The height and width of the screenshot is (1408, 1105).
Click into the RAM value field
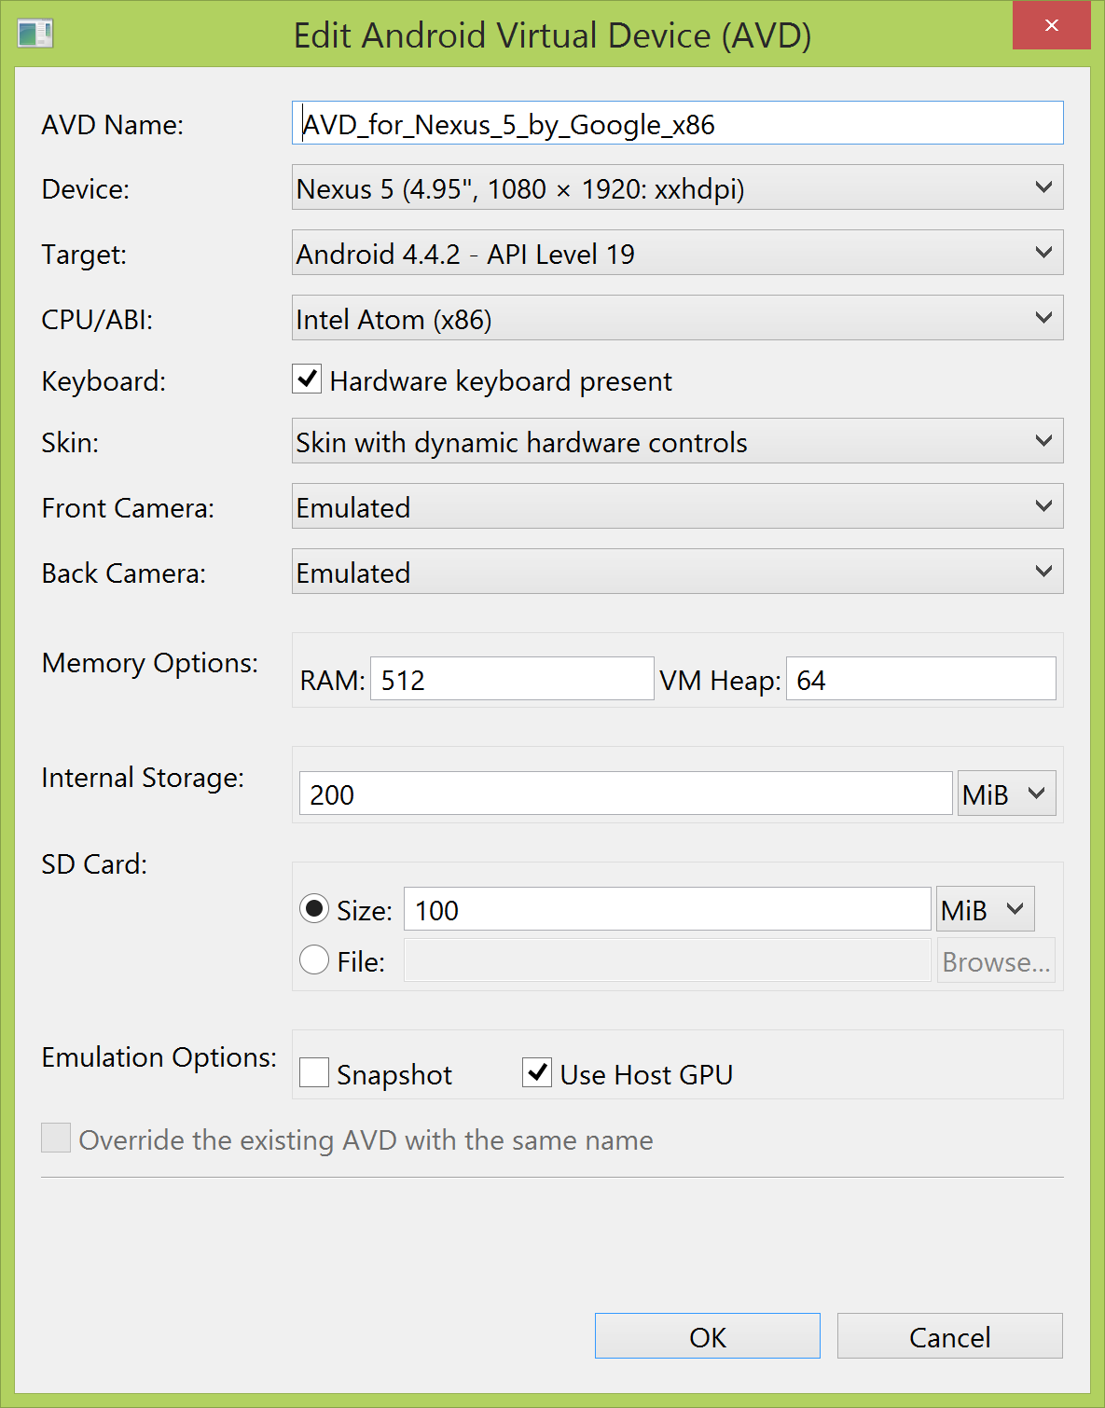pyautogui.click(x=512, y=680)
